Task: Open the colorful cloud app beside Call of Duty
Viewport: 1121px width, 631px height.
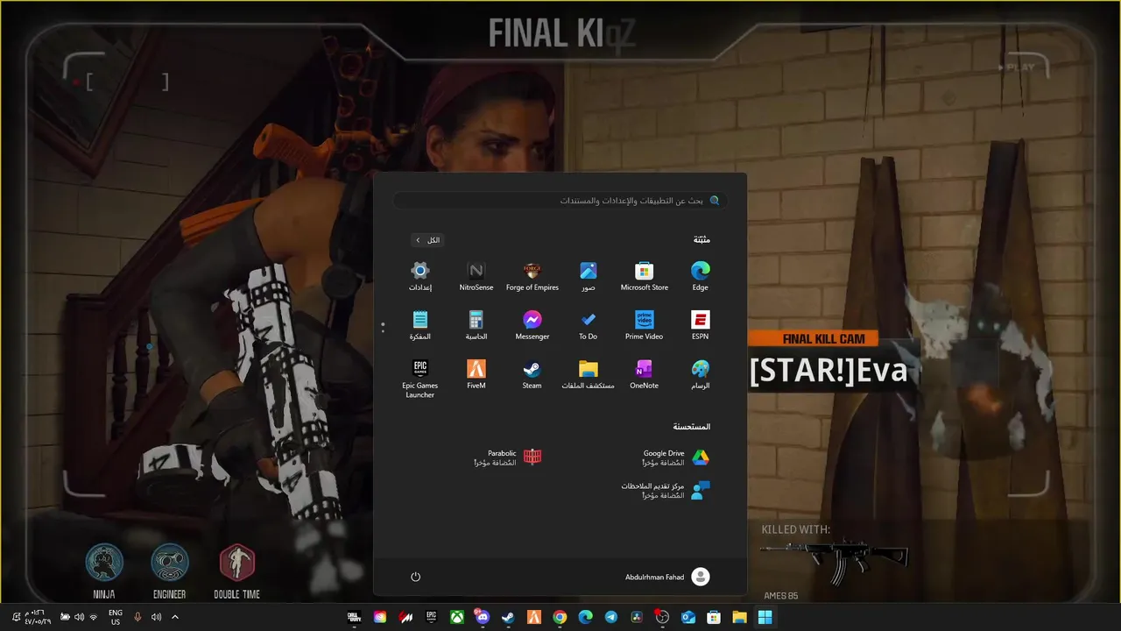Action: [x=380, y=617]
